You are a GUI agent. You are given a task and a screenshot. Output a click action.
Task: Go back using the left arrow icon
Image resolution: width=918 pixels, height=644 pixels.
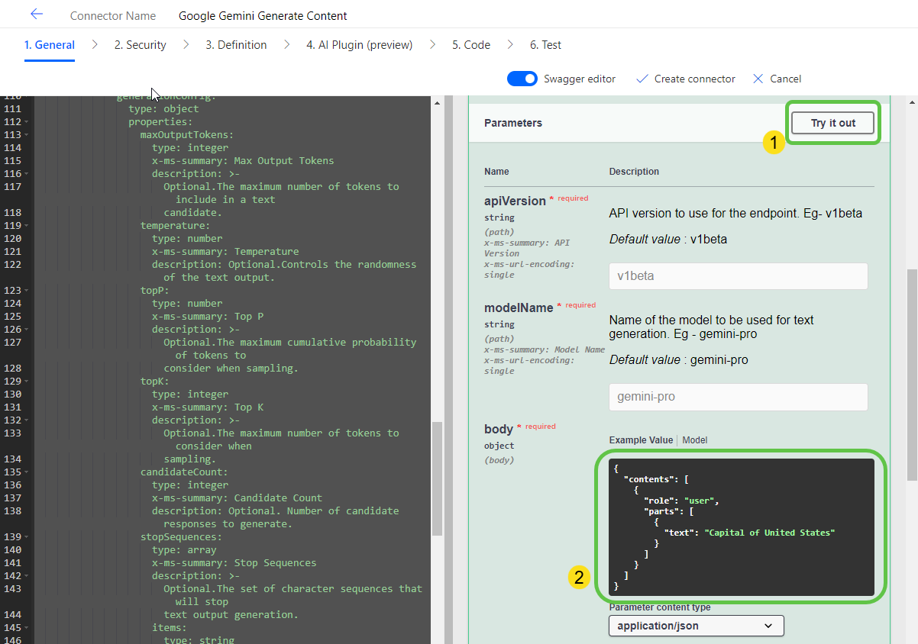(36, 14)
